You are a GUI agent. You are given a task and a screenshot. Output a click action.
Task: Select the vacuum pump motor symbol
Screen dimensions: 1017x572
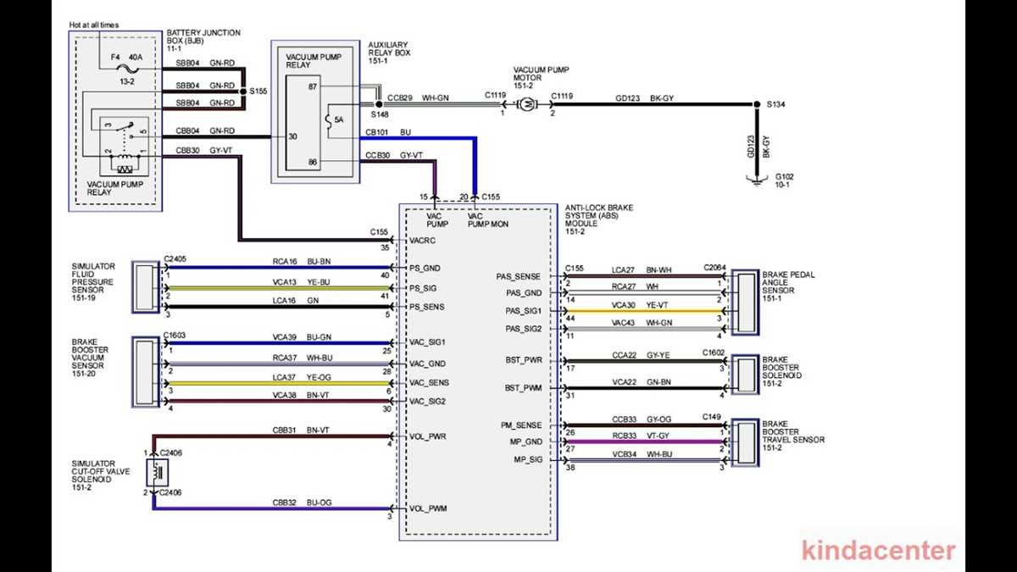point(526,103)
